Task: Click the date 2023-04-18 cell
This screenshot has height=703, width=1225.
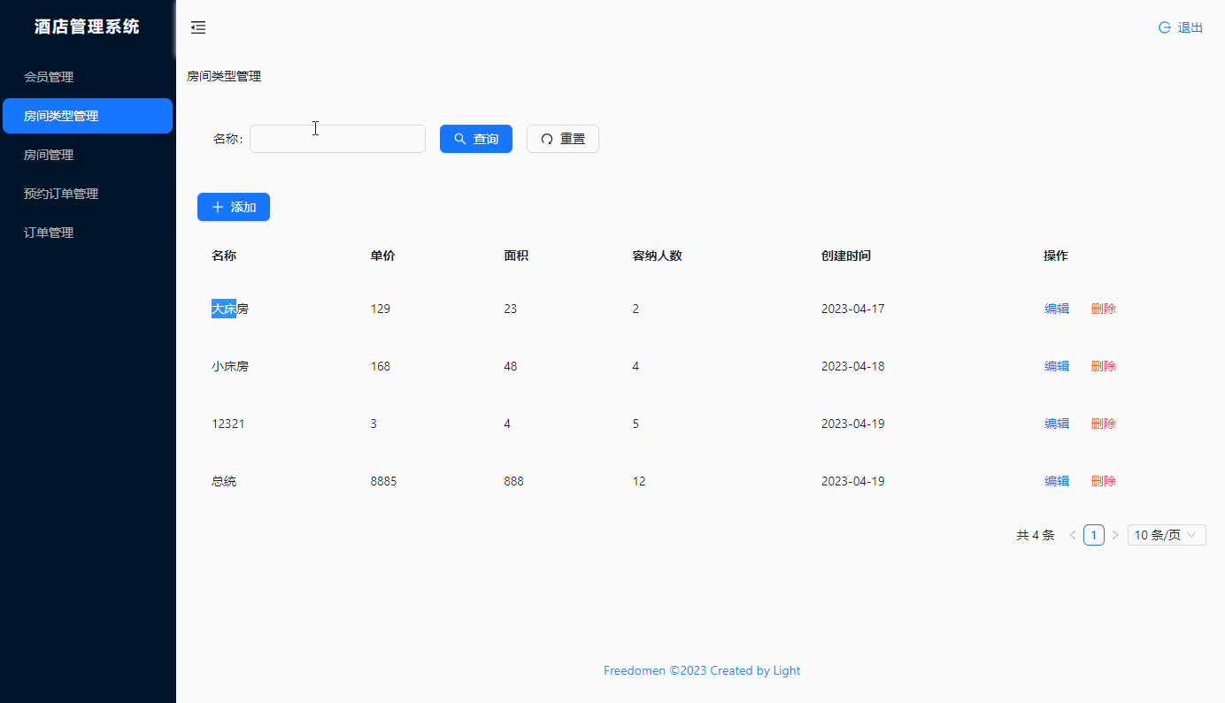Action: click(853, 366)
